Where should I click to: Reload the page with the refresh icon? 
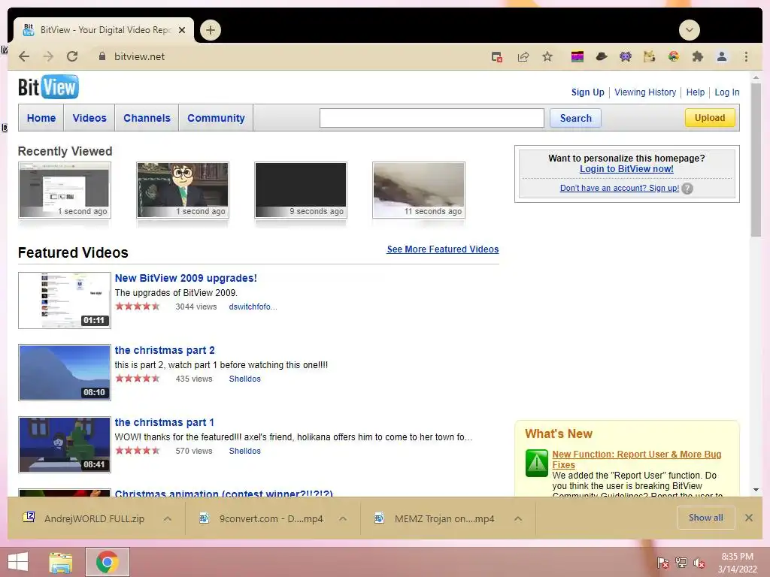point(72,56)
